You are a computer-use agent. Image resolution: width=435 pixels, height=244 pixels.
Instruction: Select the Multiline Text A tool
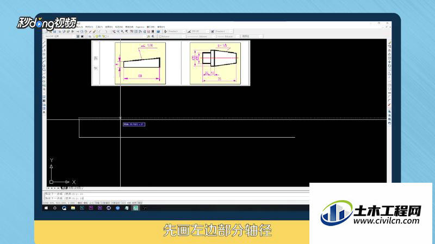tap(44, 113)
